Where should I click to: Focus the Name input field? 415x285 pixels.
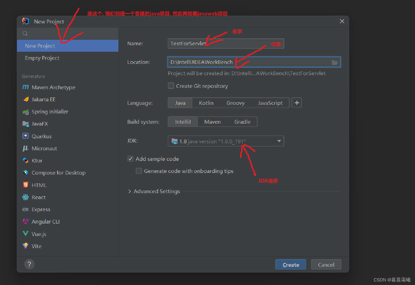(x=226, y=44)
